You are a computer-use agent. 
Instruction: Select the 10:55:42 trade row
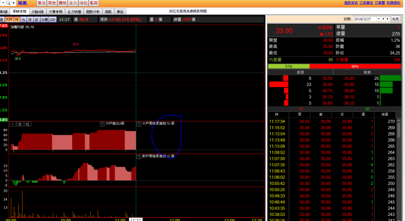[332, 183]
